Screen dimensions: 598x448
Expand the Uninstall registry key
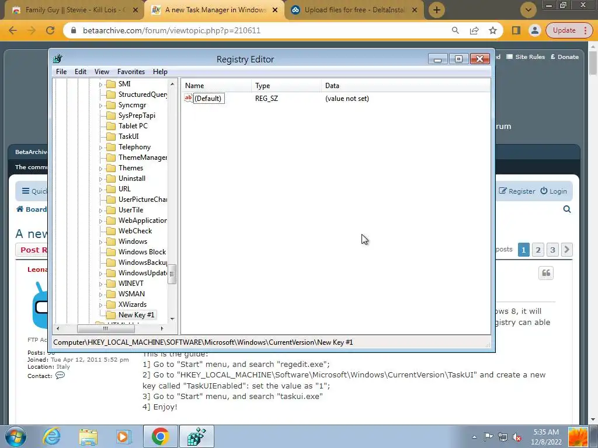pos(100,178)
